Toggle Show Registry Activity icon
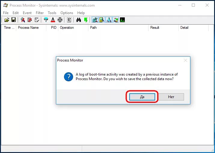This screenshot has width=215, height=153. coord(95,20)
